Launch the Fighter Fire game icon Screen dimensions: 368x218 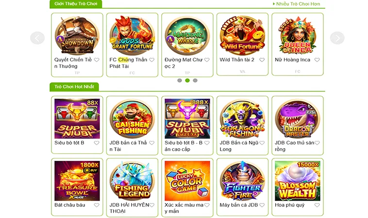[x=242, y=181]
